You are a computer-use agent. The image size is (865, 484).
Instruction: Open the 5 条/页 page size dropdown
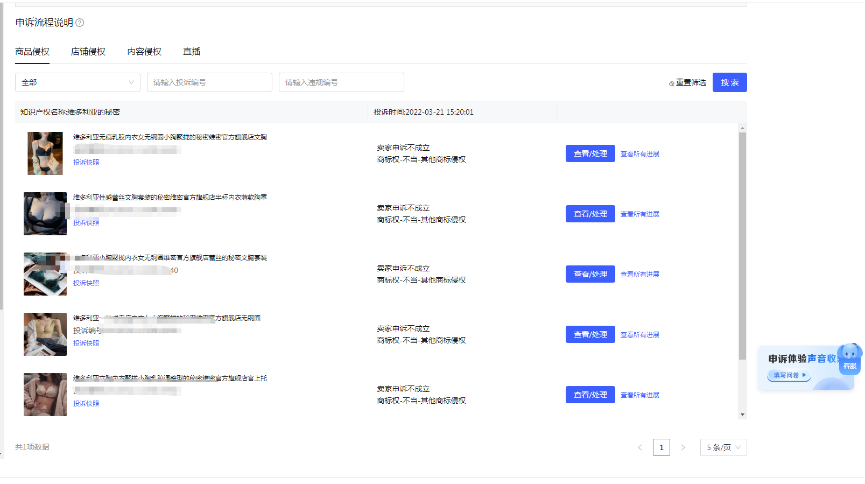click(x=723, y=447)
